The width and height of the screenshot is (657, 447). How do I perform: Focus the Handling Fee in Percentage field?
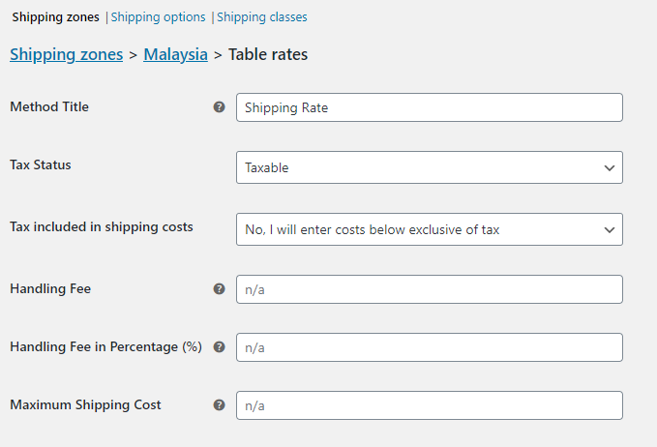(429, 346)
